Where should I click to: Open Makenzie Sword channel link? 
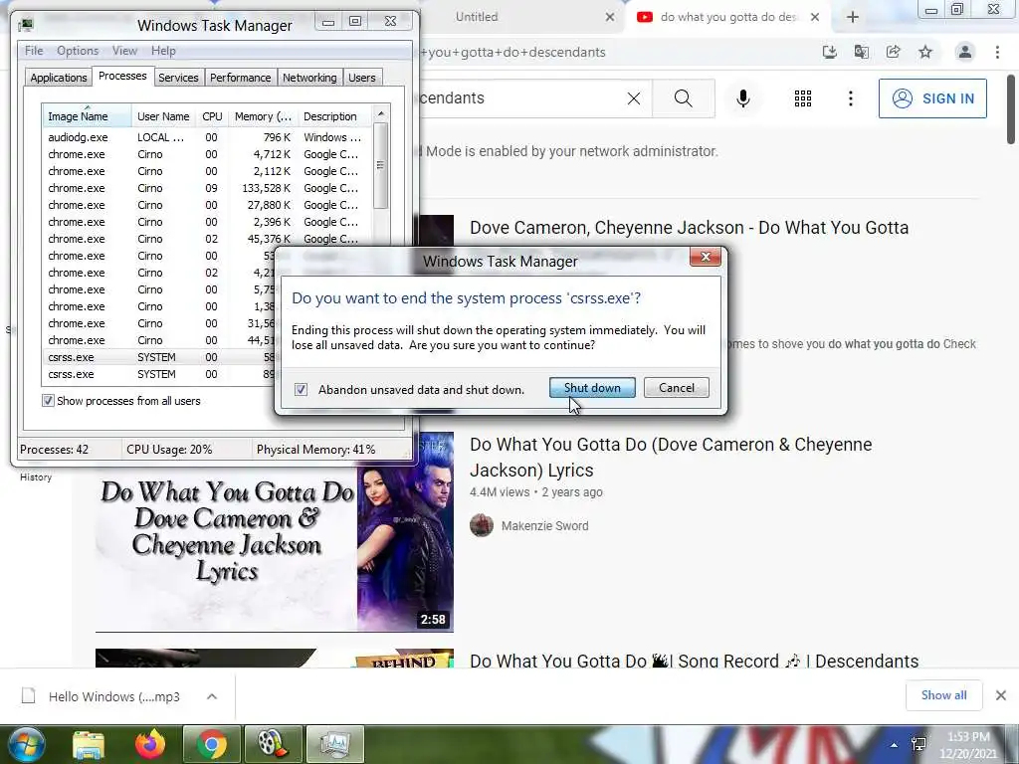(544, 525)
